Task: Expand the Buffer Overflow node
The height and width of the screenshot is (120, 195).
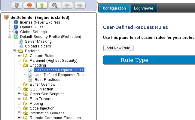Action: coord(19,84)
